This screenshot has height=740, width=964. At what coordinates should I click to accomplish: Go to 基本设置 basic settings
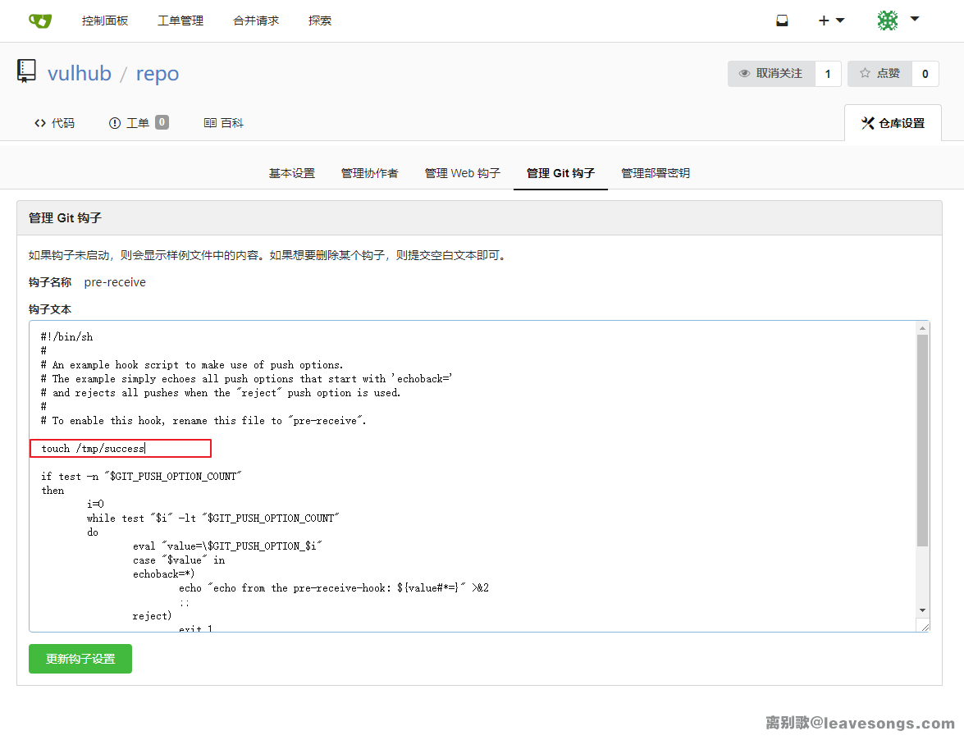(292, 173)
